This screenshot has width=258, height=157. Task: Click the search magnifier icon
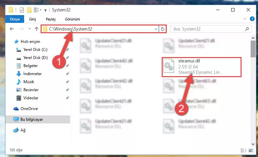pyautogui.click(x=247, y=29)
